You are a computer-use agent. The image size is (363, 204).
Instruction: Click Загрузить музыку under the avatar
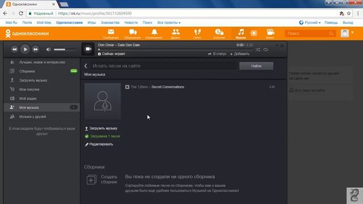(x=101, y=129)
